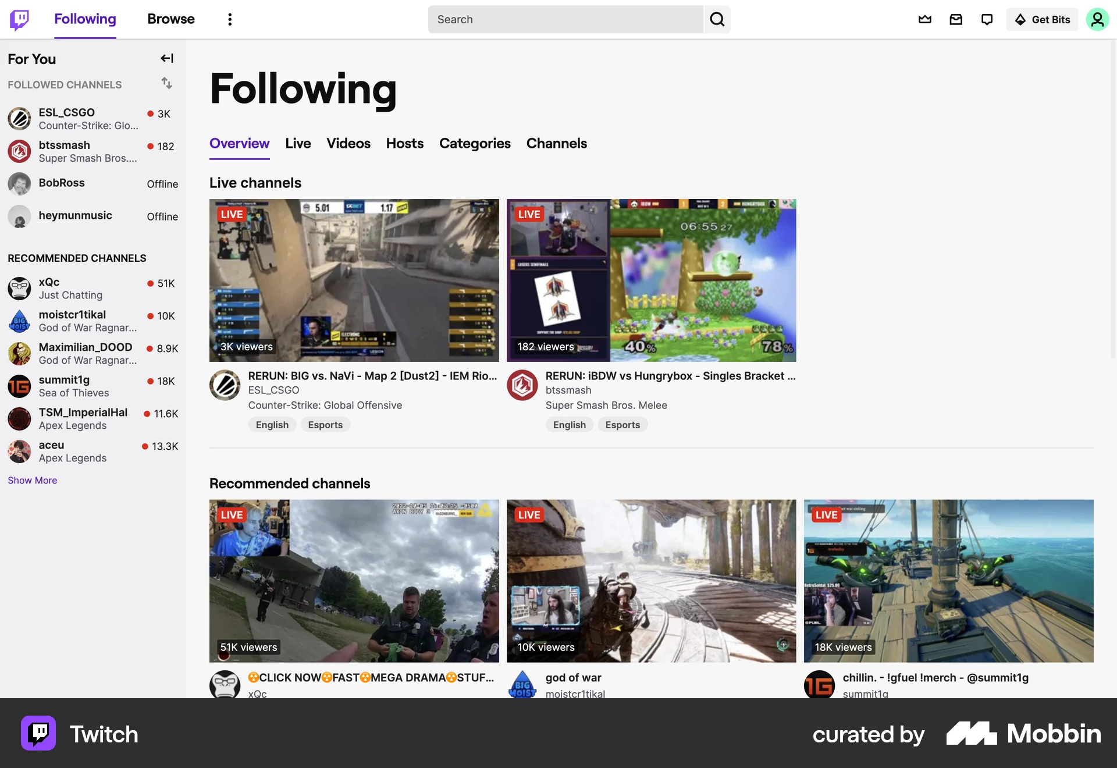The height and width of the screenshot is (768, 1117).
Task: Click the LIVE indicator on btssmash stream
Action: [529, 215]
